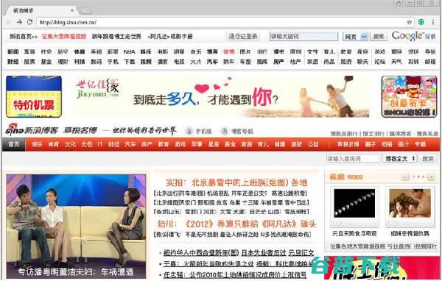Image resolution: width=442 pixels, height=281 pixels.
Task: Click the next arrow in the 视频 VIDEO panel
Action: pyautogui.click(x=431, y=177)
